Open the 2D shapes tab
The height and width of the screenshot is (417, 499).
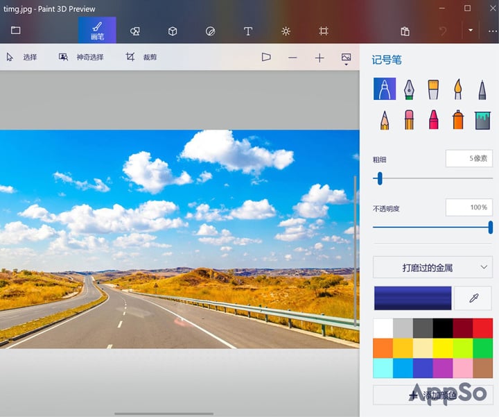[x=135, y=31]
